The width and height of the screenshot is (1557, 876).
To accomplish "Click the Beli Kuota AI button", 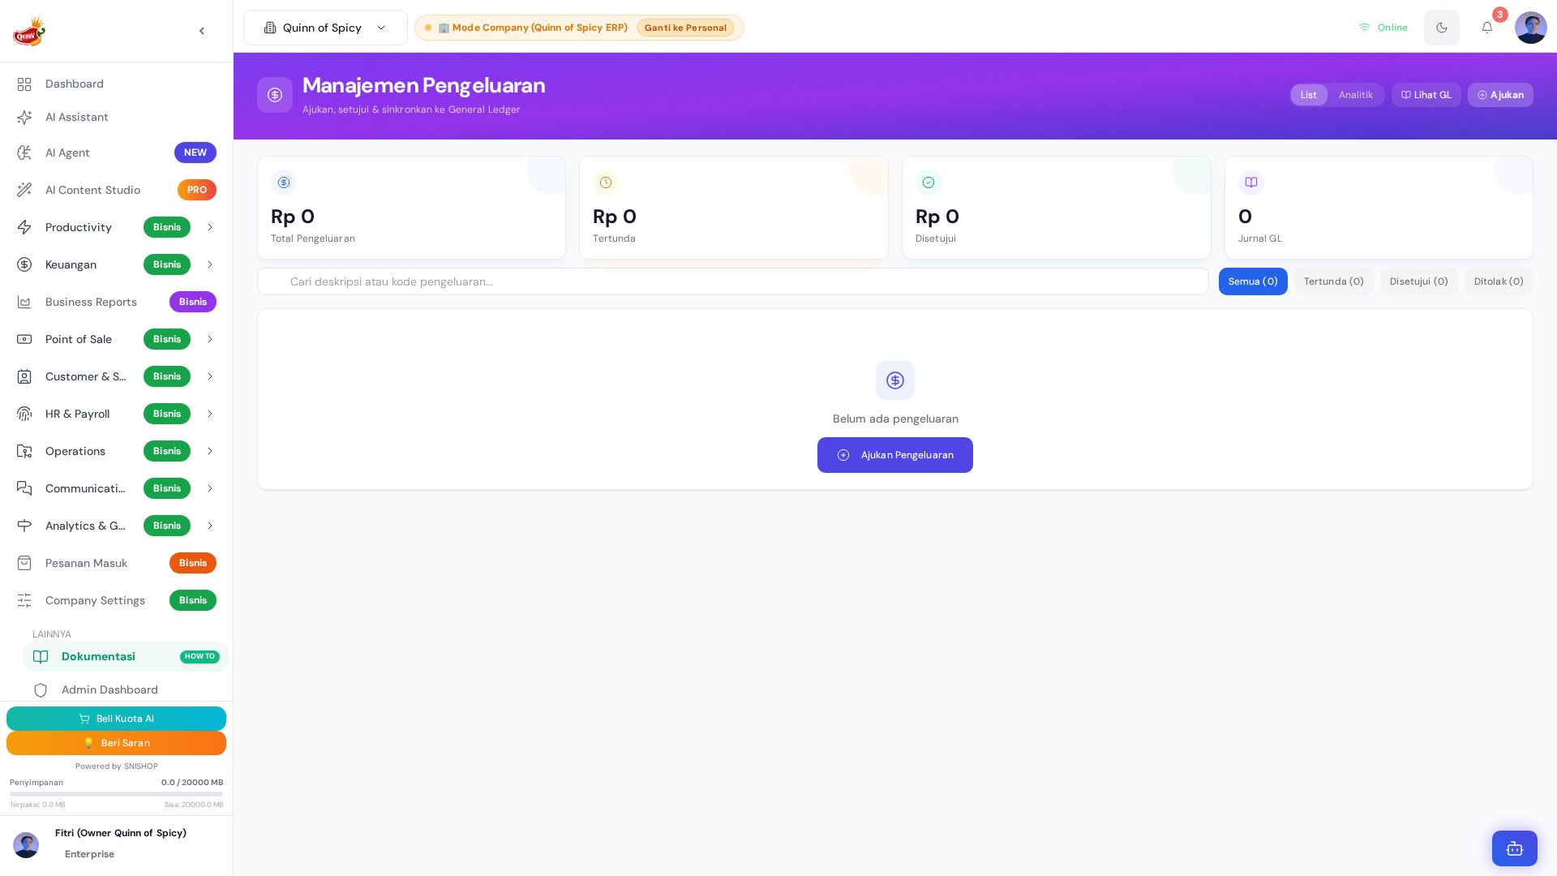I will [x=116, y=719].
